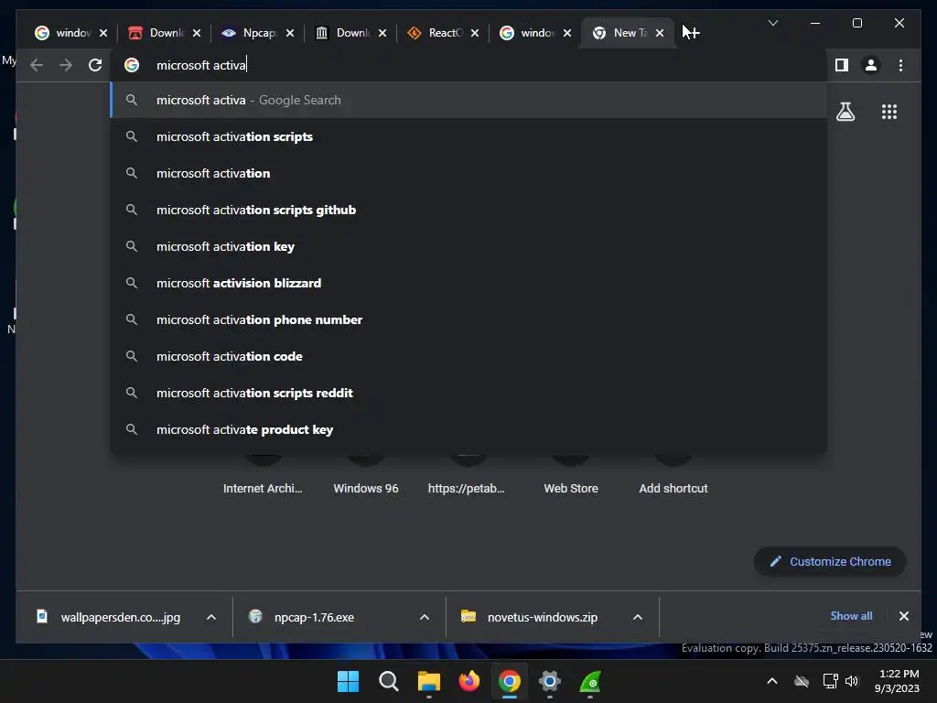937x703 pixels.
Task: Click the OneDrive cloud tray icon
Action: click(802, 681)
